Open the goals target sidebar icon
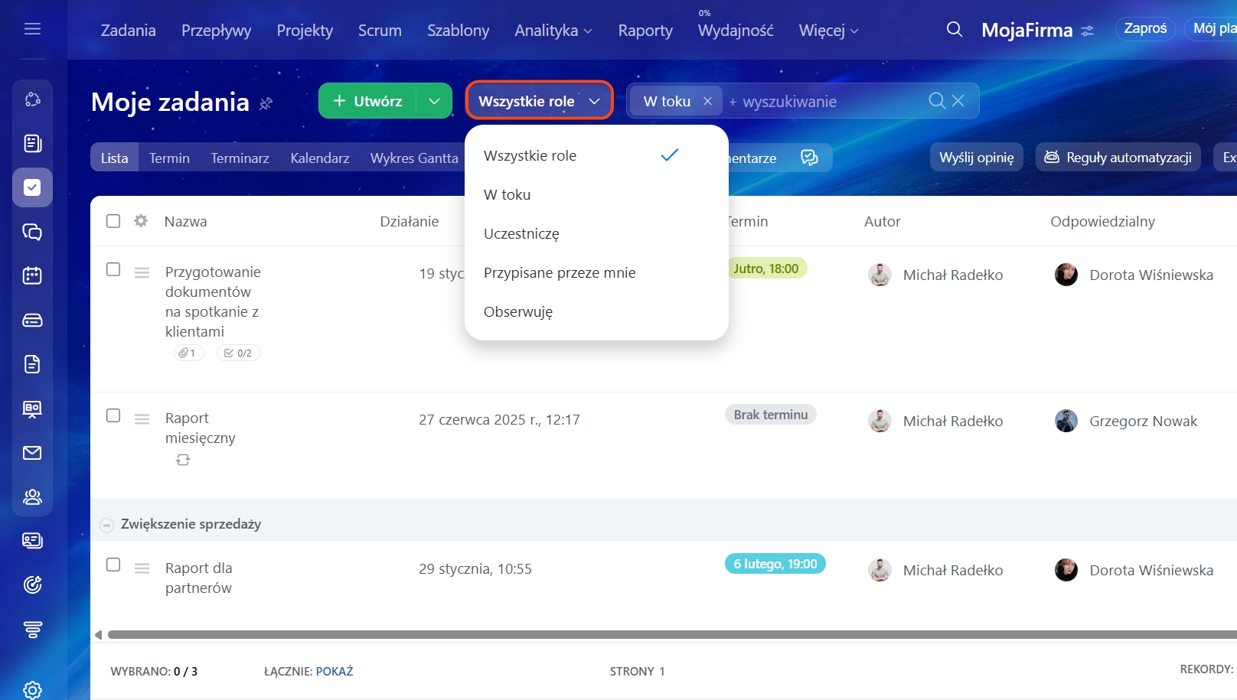1237x700 pixels. pos(32,585)
